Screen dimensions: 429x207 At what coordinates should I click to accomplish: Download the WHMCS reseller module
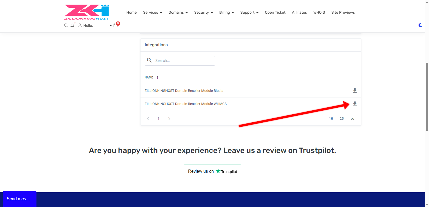pos(355,104)
